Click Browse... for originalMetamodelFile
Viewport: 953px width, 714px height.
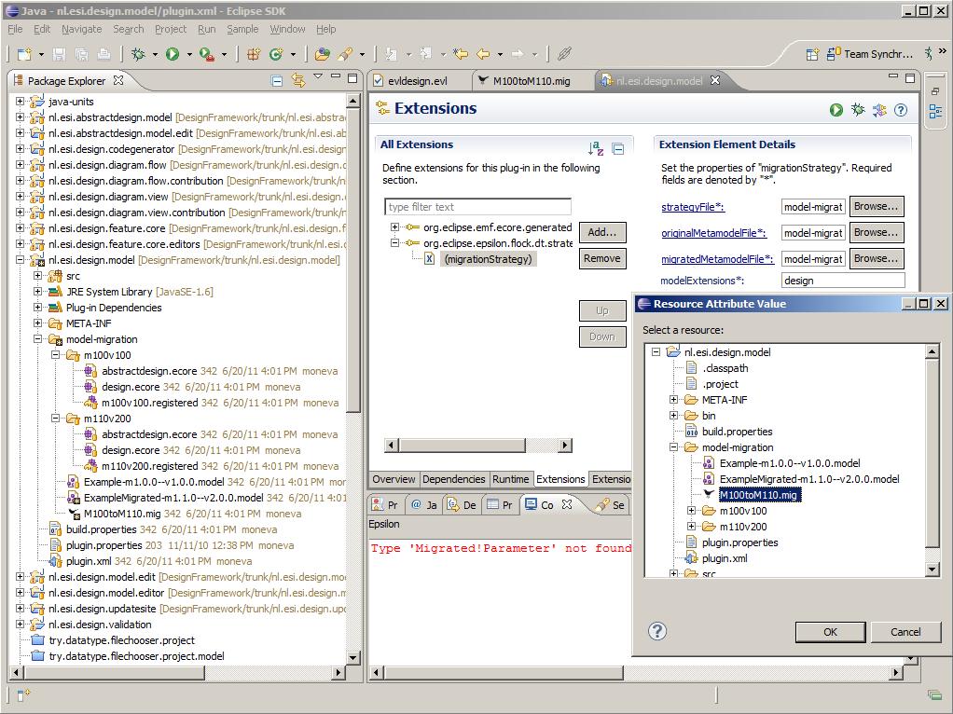tap(876, 232)
